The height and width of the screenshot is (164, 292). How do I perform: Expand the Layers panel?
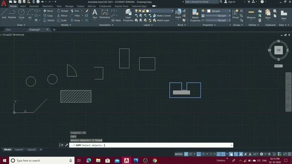148,25
